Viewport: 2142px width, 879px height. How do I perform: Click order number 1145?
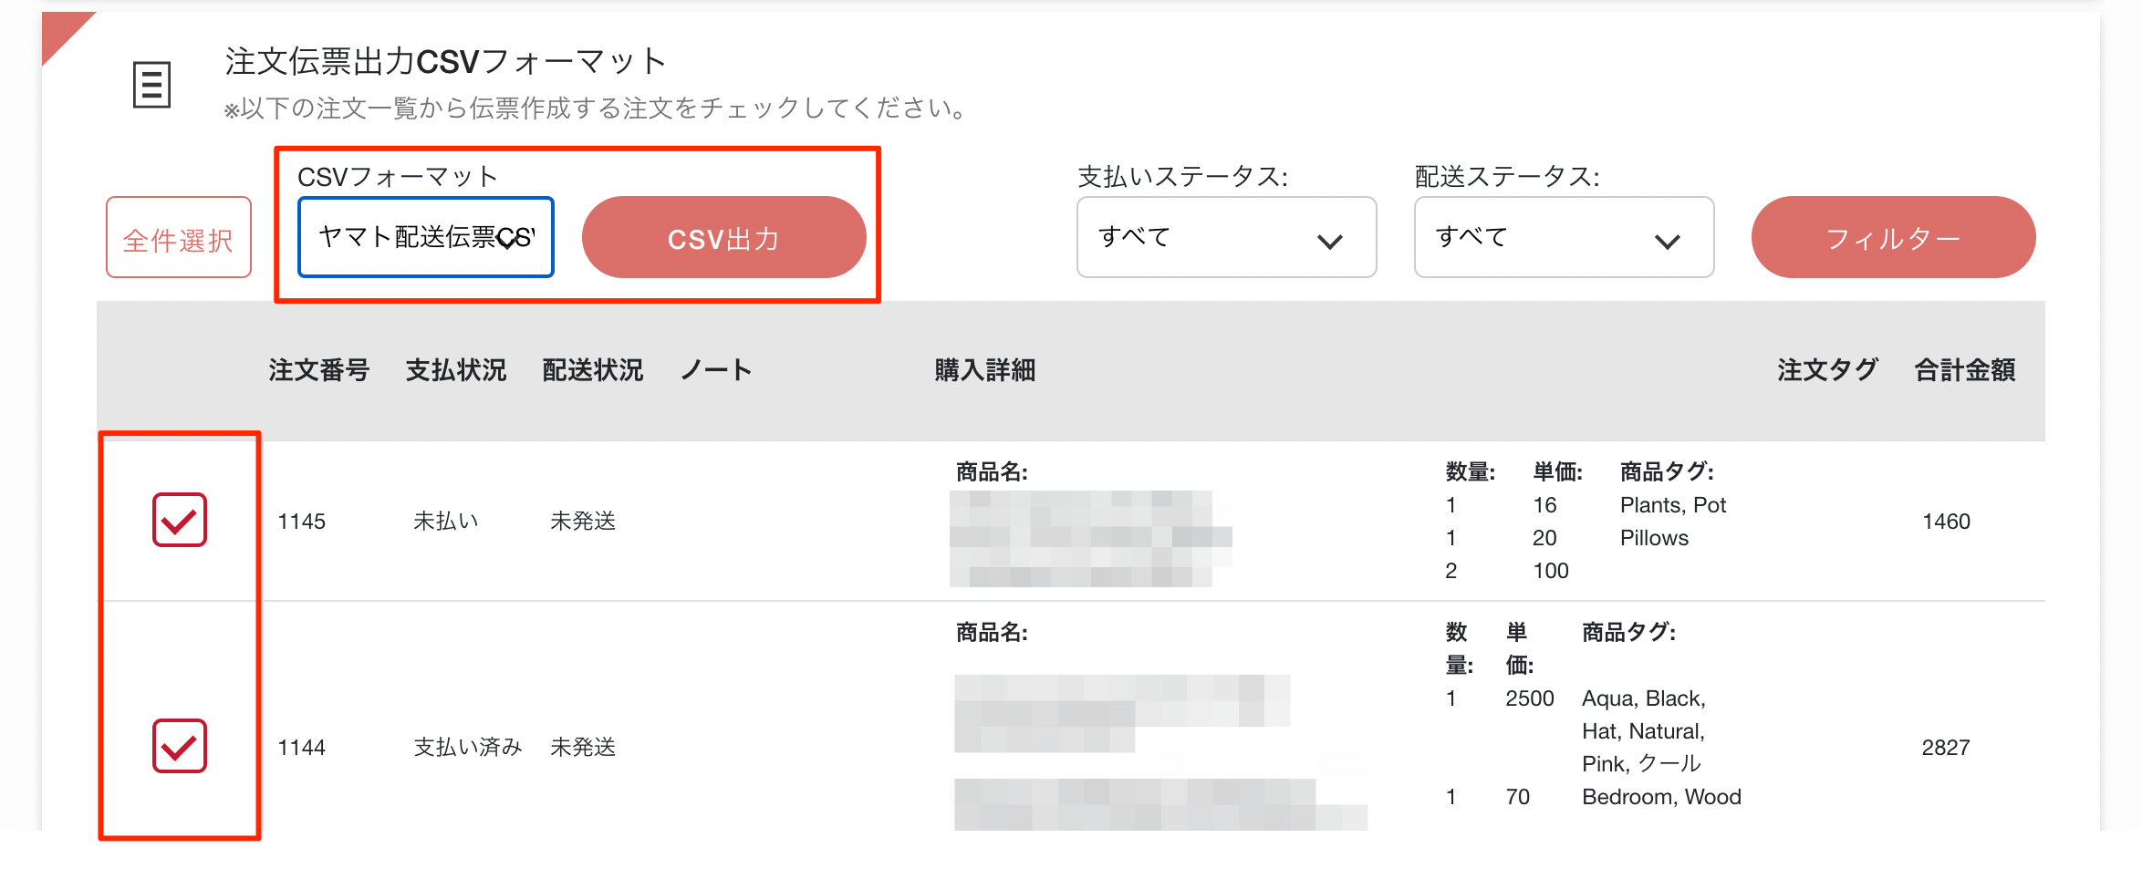(x=302, y=522)
